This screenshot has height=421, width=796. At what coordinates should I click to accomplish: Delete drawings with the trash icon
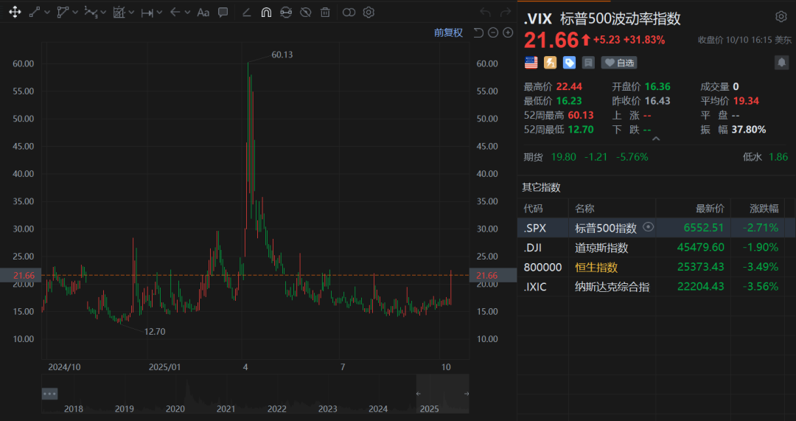coord(324,13)
